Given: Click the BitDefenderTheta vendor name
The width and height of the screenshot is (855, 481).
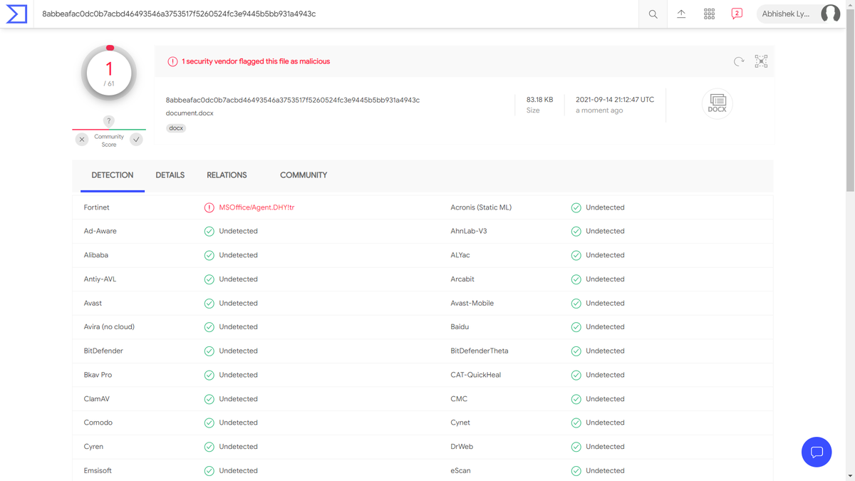Looking at the screenshot, I should coord(480,351).
